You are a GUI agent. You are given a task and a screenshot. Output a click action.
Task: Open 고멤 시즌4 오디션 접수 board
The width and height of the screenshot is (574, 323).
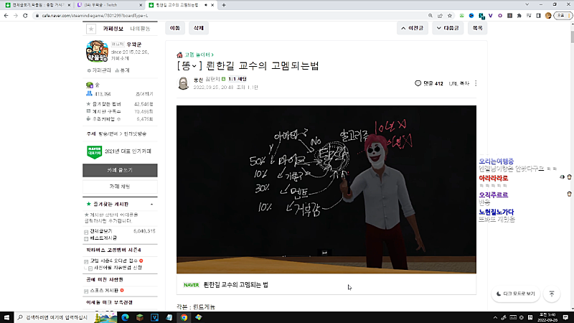tap(113, 261)
